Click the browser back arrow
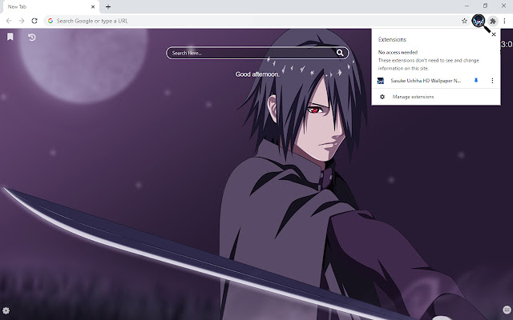513x320 pixels. [x=9, y=21]
